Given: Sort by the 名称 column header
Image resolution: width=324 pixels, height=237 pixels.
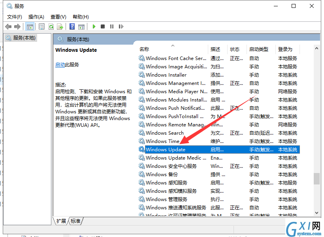Looking at the screenshot, I should click(173, 49).
